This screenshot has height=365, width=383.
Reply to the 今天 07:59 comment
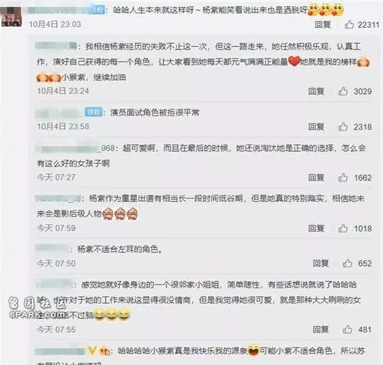click(316, 228)
